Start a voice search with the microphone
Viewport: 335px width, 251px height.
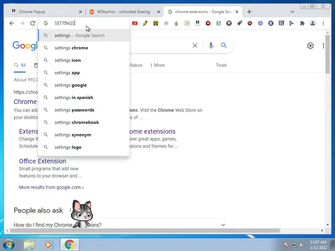point(211,45)
